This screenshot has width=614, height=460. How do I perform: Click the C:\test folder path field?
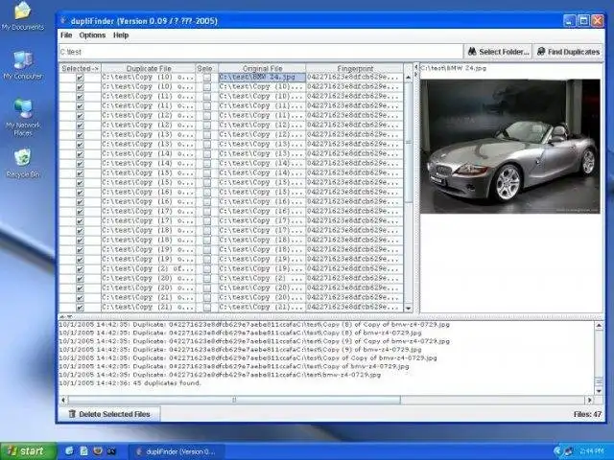point(261,52)
